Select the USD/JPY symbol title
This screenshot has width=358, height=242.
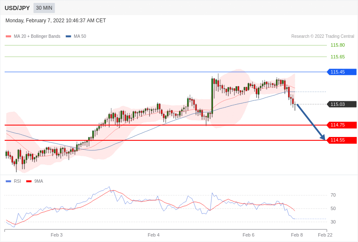(x=17, y=8)
